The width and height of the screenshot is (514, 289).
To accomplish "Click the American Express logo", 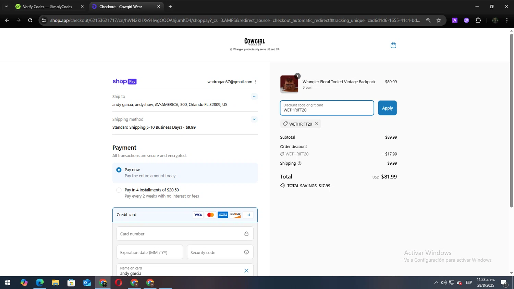I will [x=223, y=215].
